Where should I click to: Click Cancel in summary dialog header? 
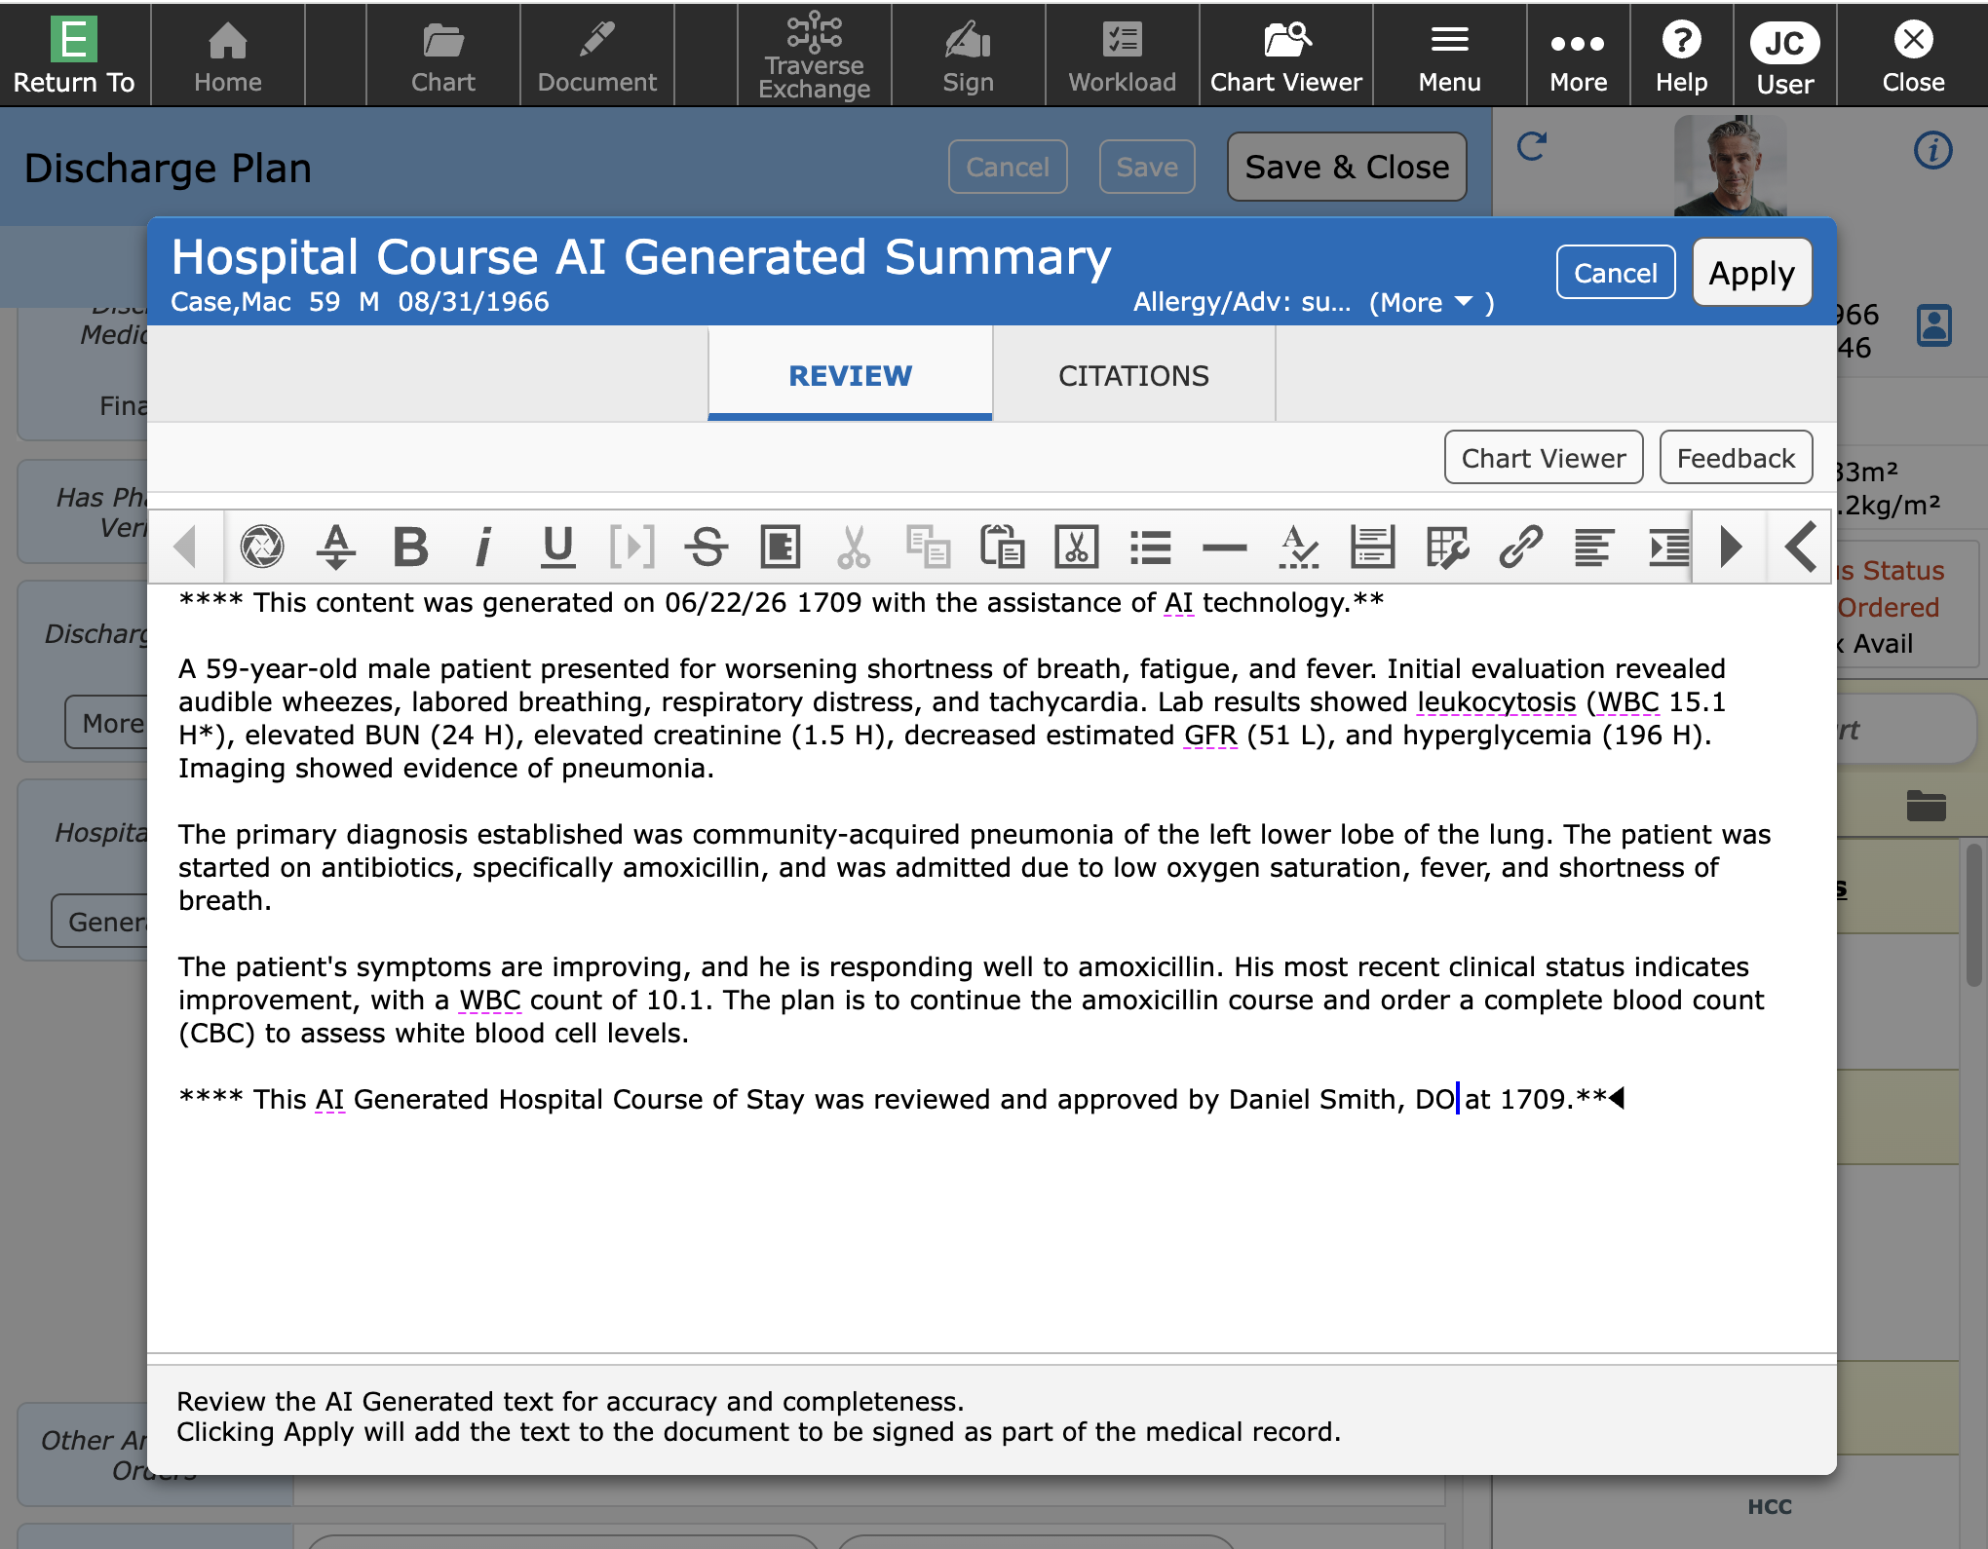(x=1615, y=273)
